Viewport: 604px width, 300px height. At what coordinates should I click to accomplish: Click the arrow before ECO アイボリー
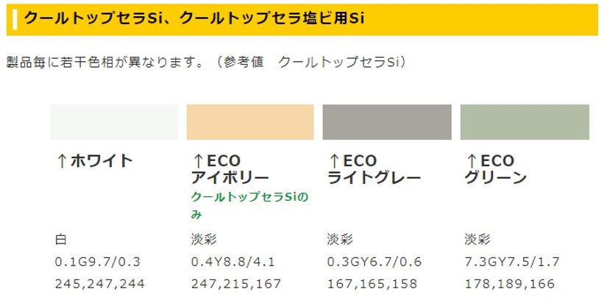198,161
